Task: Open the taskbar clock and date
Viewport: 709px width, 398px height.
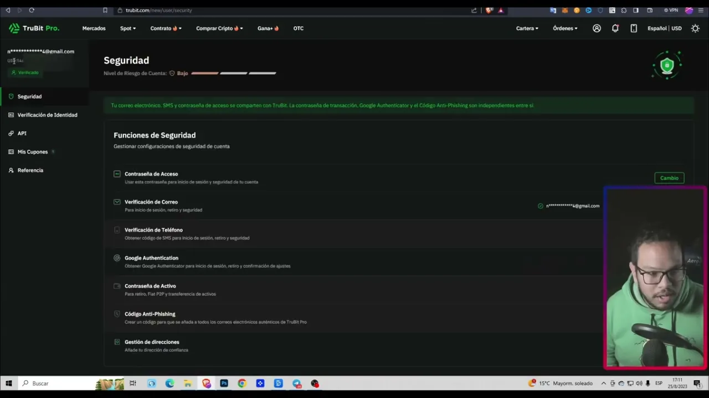Action: 677,384
